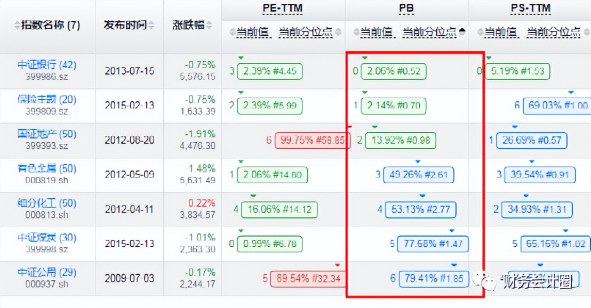The height and width of the screenshot is (308, 591).
Task: Toggle the ascending sort on PB 当前分位点
Action: (x=461, y=31)
